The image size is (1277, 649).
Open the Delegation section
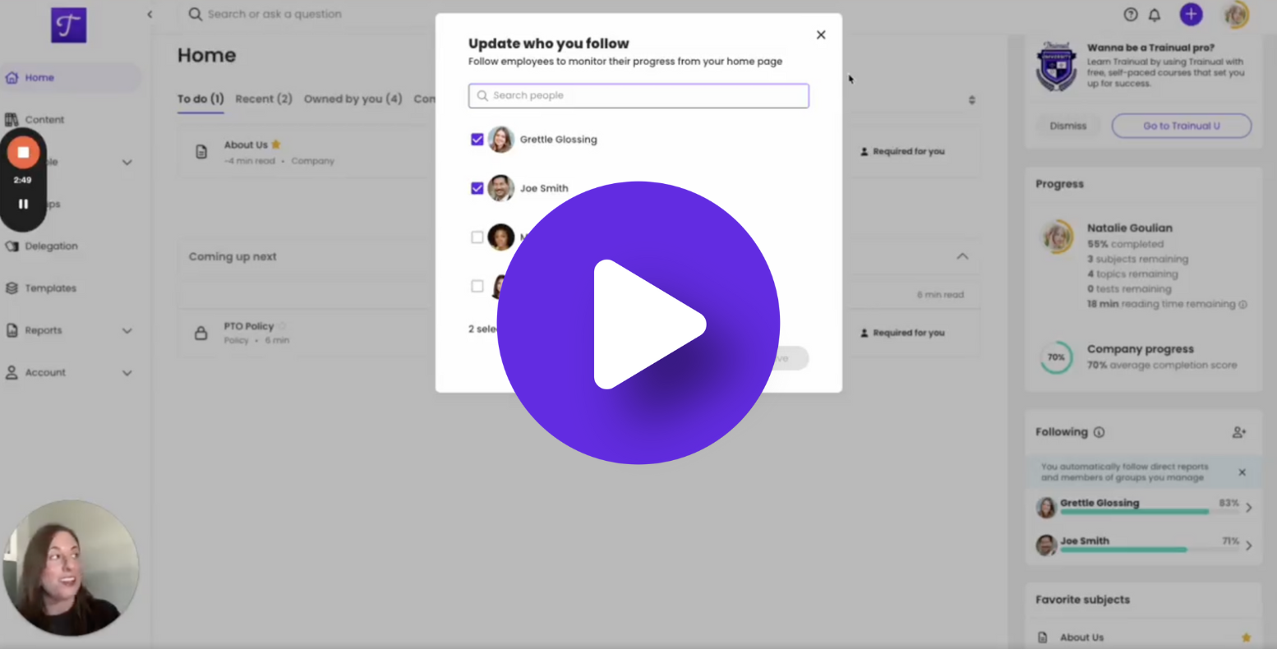[51, 246]
